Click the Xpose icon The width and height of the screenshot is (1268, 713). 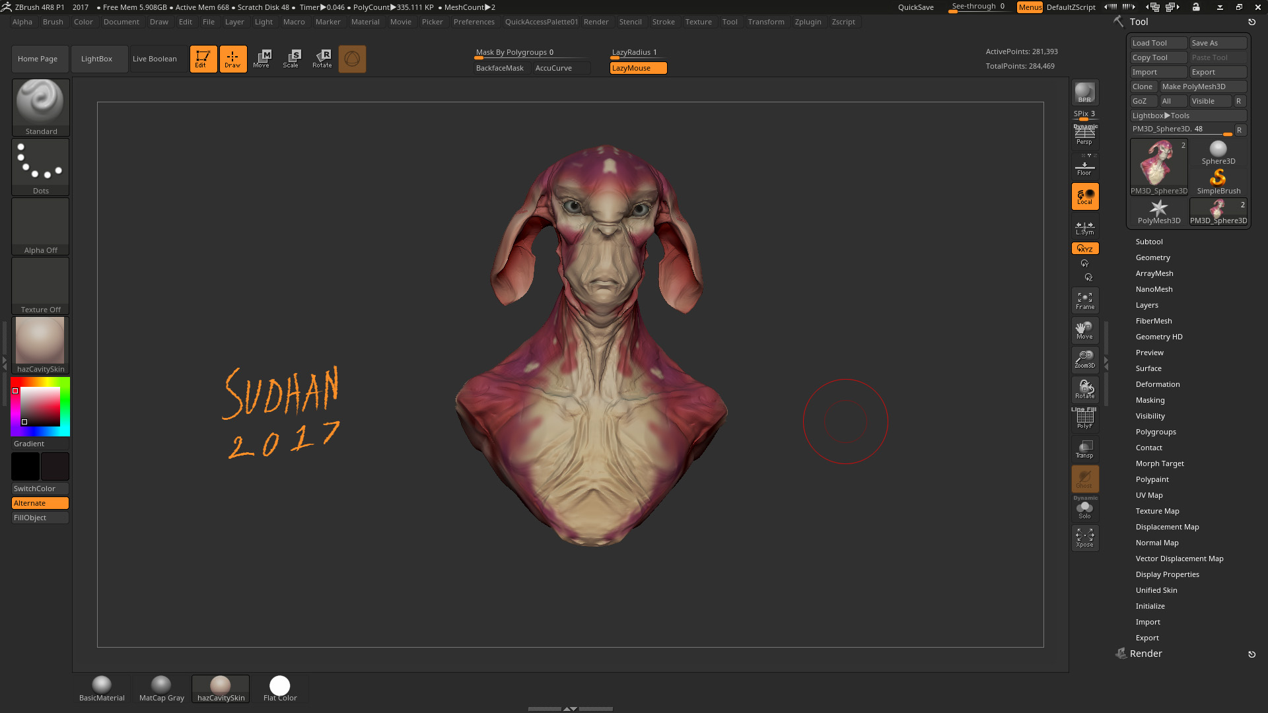coord(1085,538)
